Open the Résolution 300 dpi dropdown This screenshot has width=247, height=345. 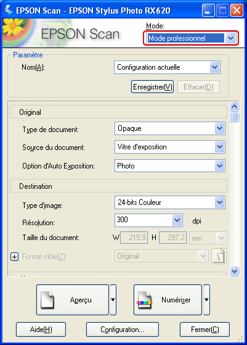click(x=148, y=220)
